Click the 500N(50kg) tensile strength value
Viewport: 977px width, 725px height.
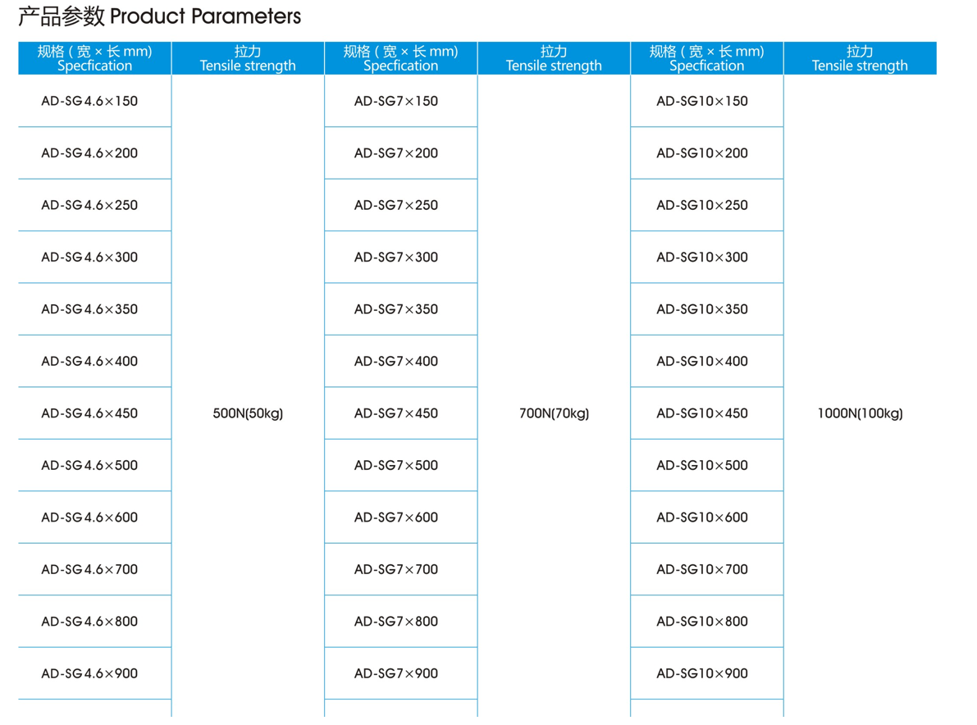(248, 413)
